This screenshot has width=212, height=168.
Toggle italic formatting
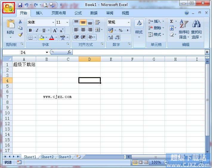(x=37, y=30)
